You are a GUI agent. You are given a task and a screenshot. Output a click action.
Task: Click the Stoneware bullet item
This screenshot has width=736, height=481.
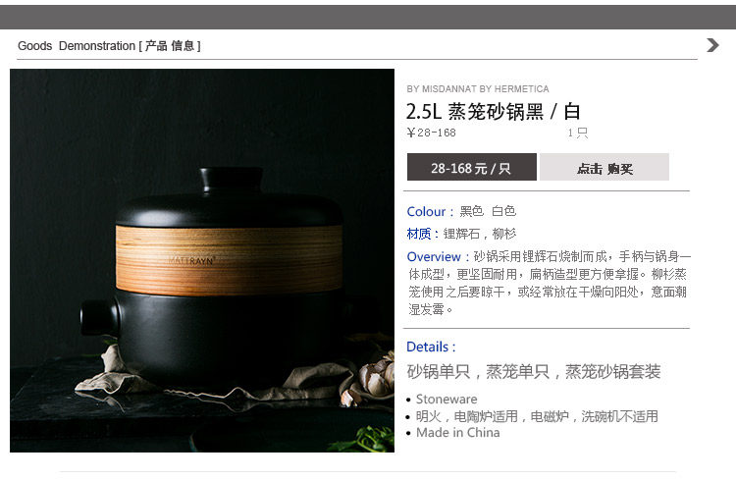pos(447,399)
